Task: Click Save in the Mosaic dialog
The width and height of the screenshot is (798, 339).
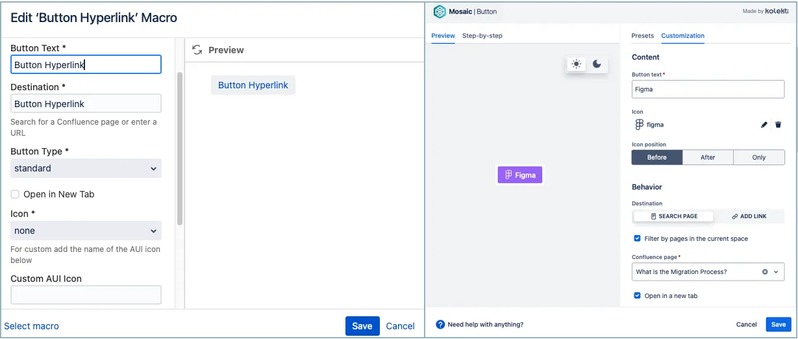Action: pyautogui.click(x=779, y=324)
